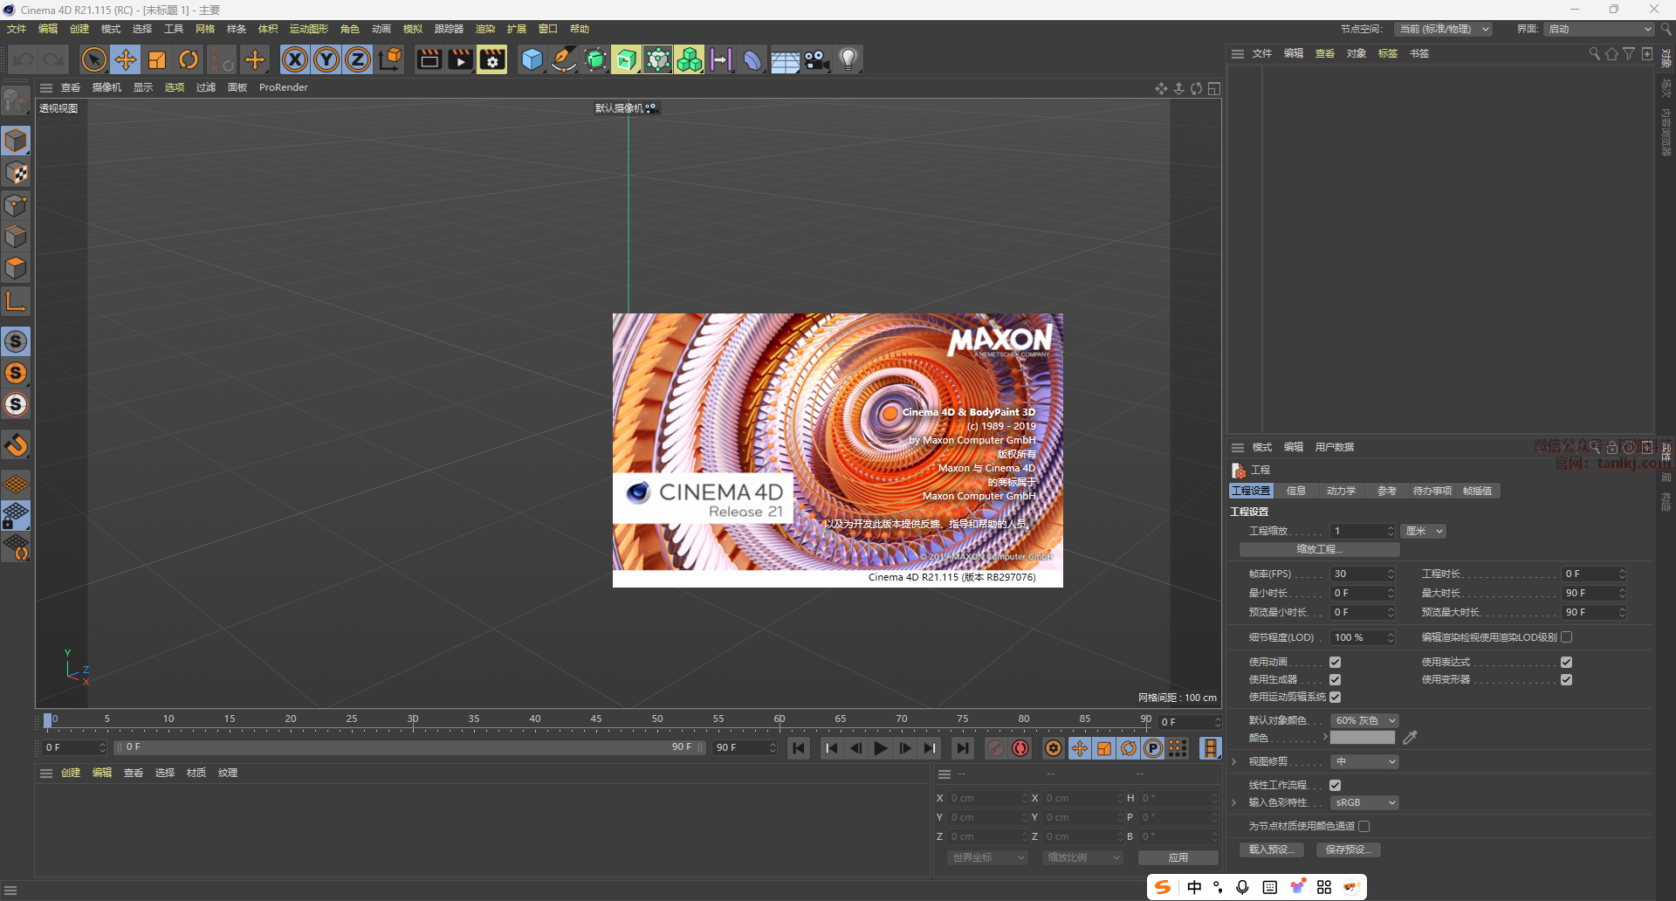Toggle the X-axis lock icon

tap(295, 59)
